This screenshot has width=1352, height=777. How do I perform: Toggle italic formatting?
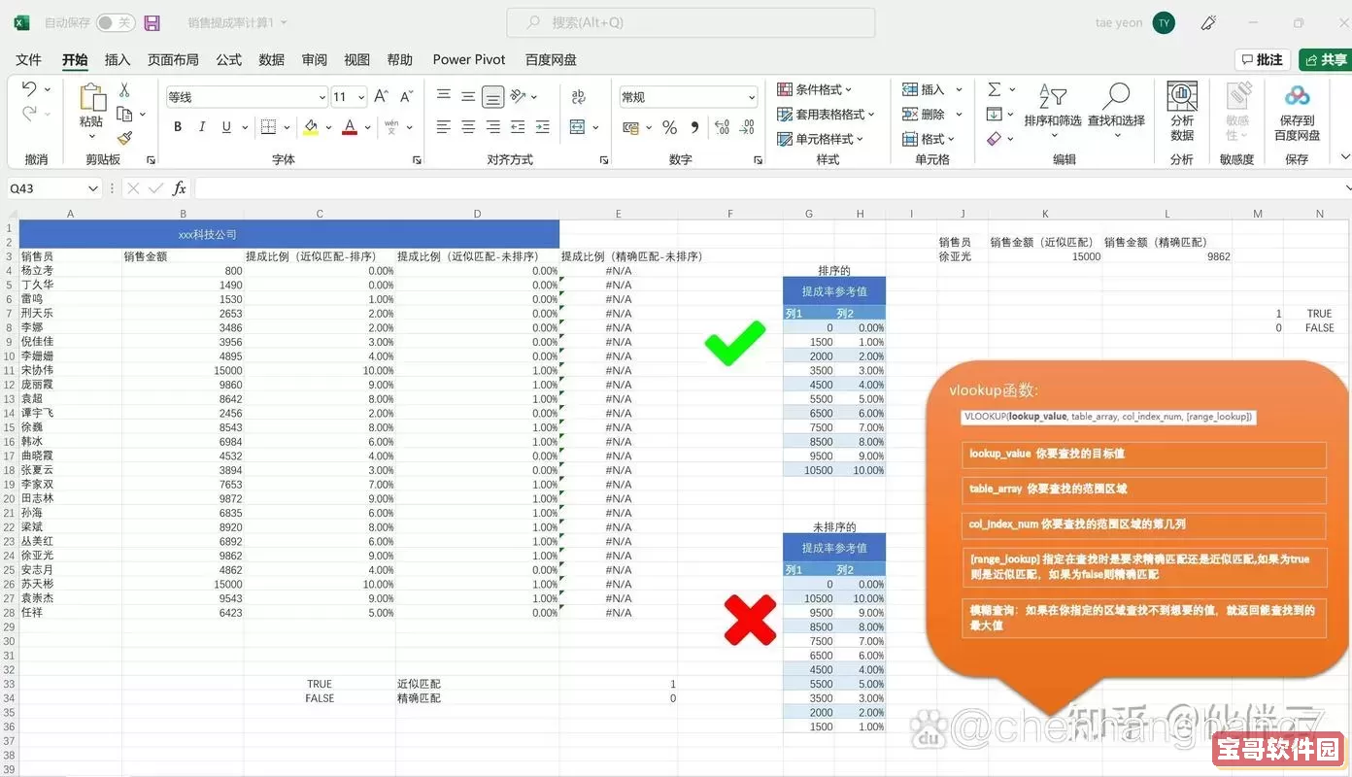point(202,127)
